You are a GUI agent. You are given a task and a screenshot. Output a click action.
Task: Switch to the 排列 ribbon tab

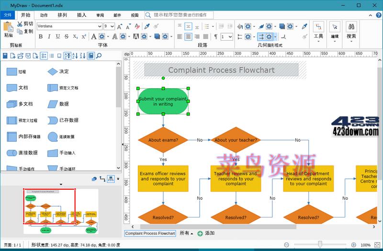tap(62, 15)
